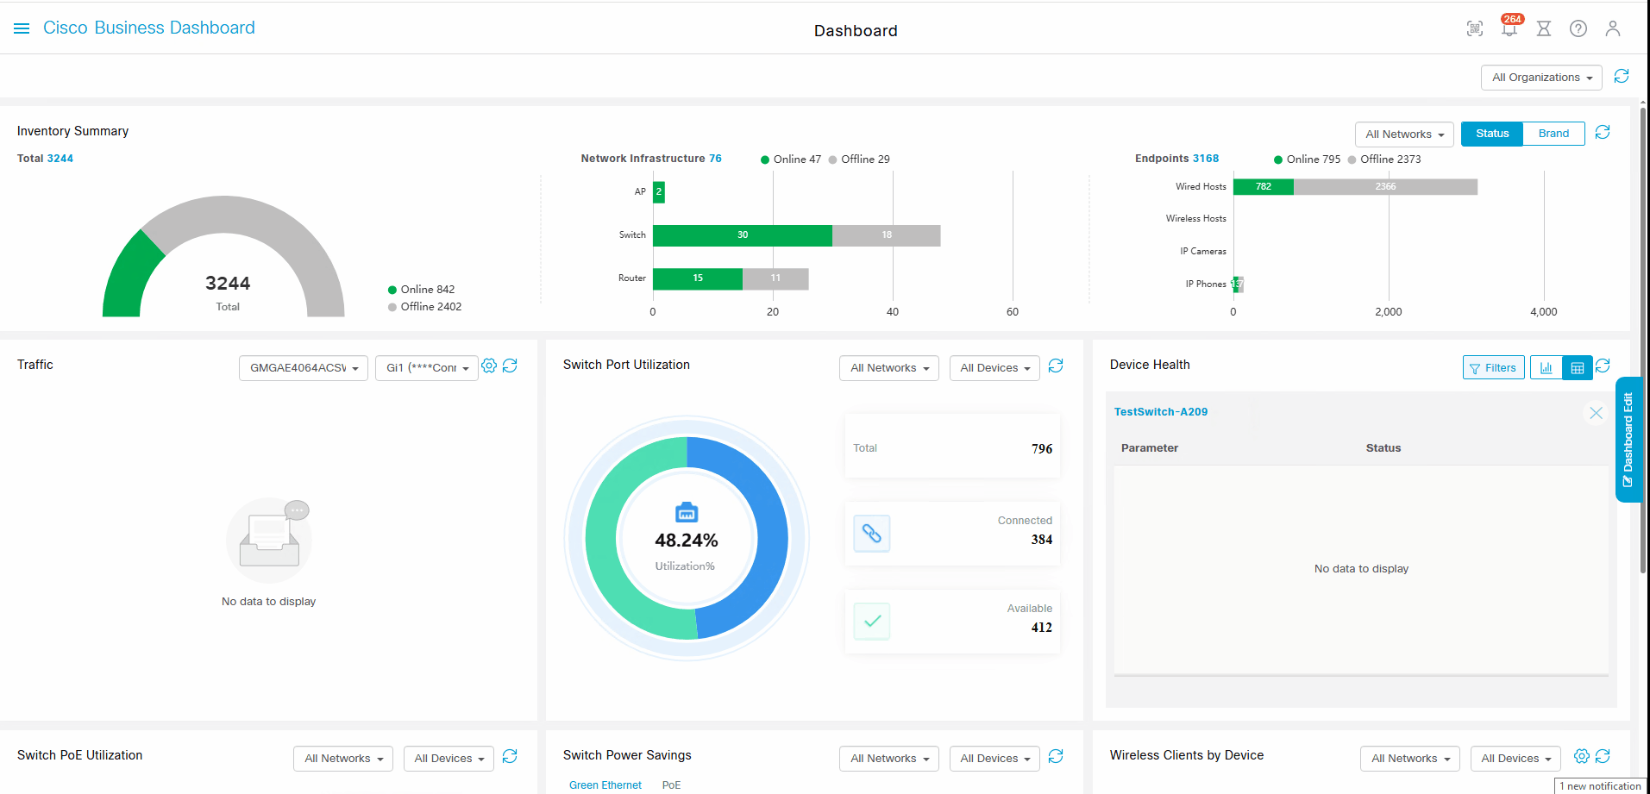Open Wireless Clients by Device settings gear
Screen dimensions: 1650x794
(1582, 757)
